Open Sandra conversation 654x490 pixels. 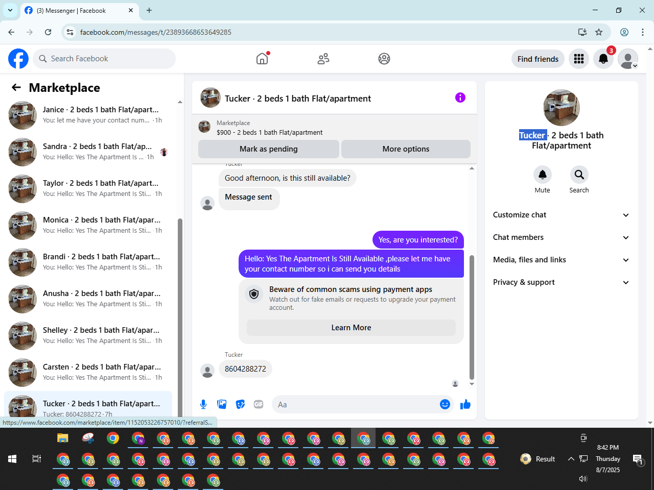pyautogui.click(x=88, y=152)
